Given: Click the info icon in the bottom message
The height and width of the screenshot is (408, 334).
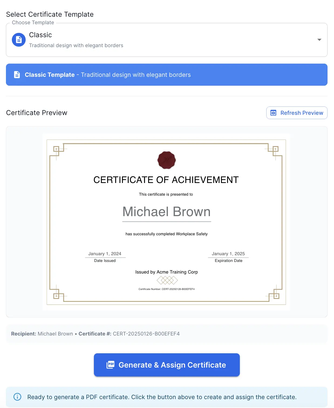Looking at the screenshot, I should [17, 397].
